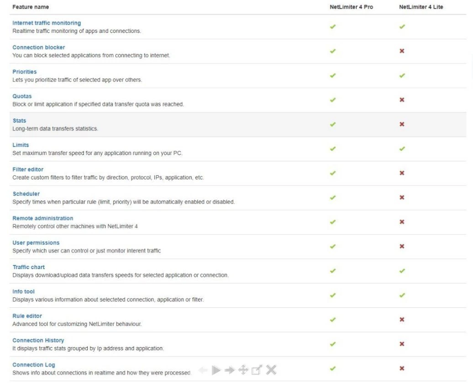The height and width of the screenshot is (384, 473).
Task: Click the Pro checkmark for Connection History
Action: pos(333,344)
